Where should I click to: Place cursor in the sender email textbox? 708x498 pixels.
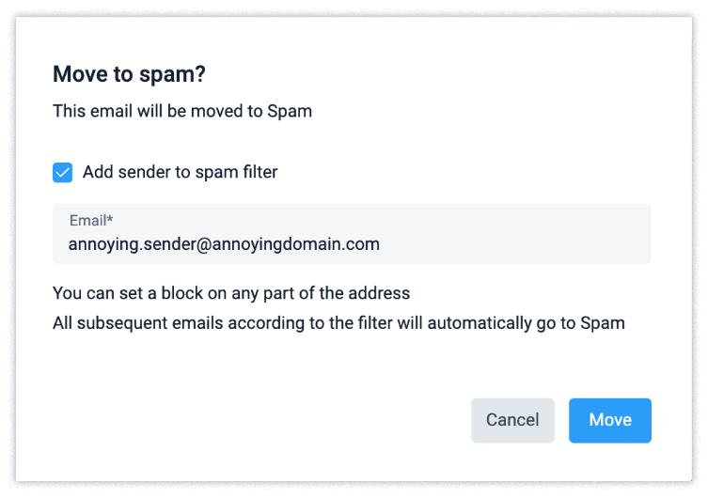[x=352, y=244]
